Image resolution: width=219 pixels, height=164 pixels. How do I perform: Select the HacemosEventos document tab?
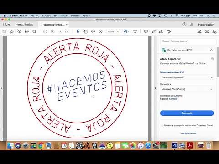[x=53, y=25]
